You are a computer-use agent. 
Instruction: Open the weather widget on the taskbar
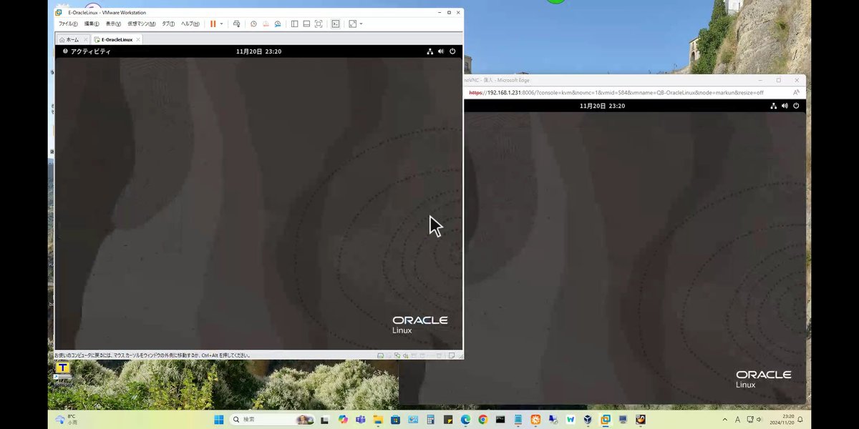pos(67,419)
